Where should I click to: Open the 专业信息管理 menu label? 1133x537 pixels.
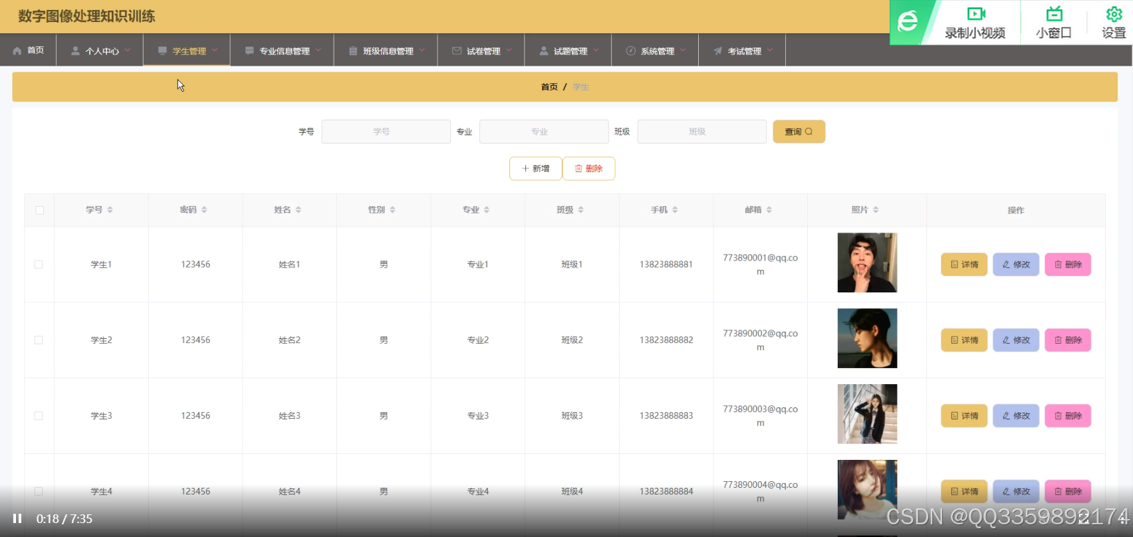click(285, 51)
